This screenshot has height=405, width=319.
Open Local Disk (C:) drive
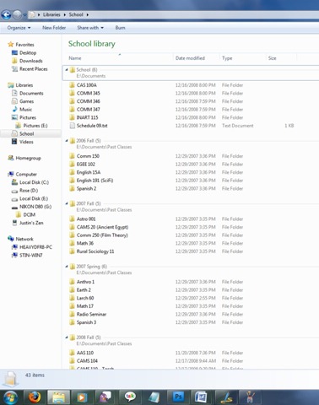34,182
